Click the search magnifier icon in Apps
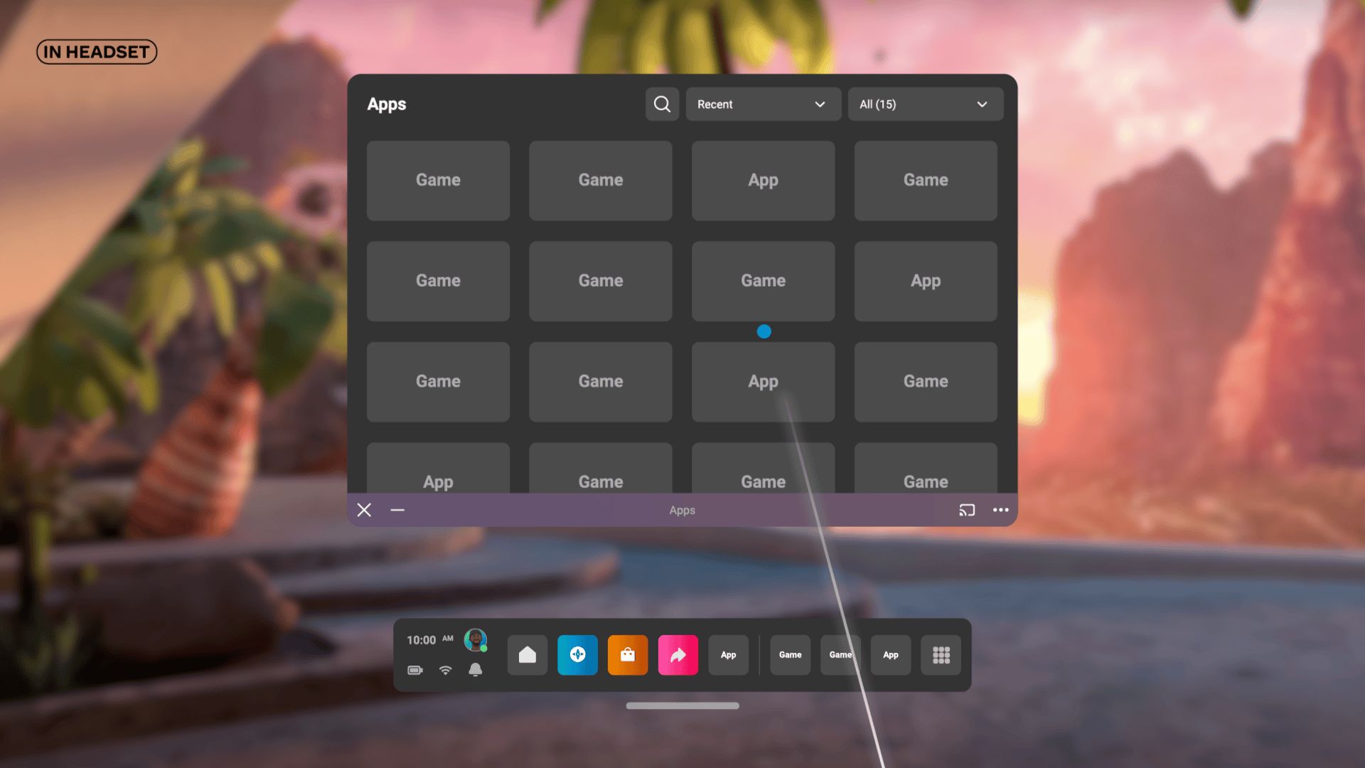This screenshot has width=1365, height=768. pyautogui.click(x=662, y=105)
